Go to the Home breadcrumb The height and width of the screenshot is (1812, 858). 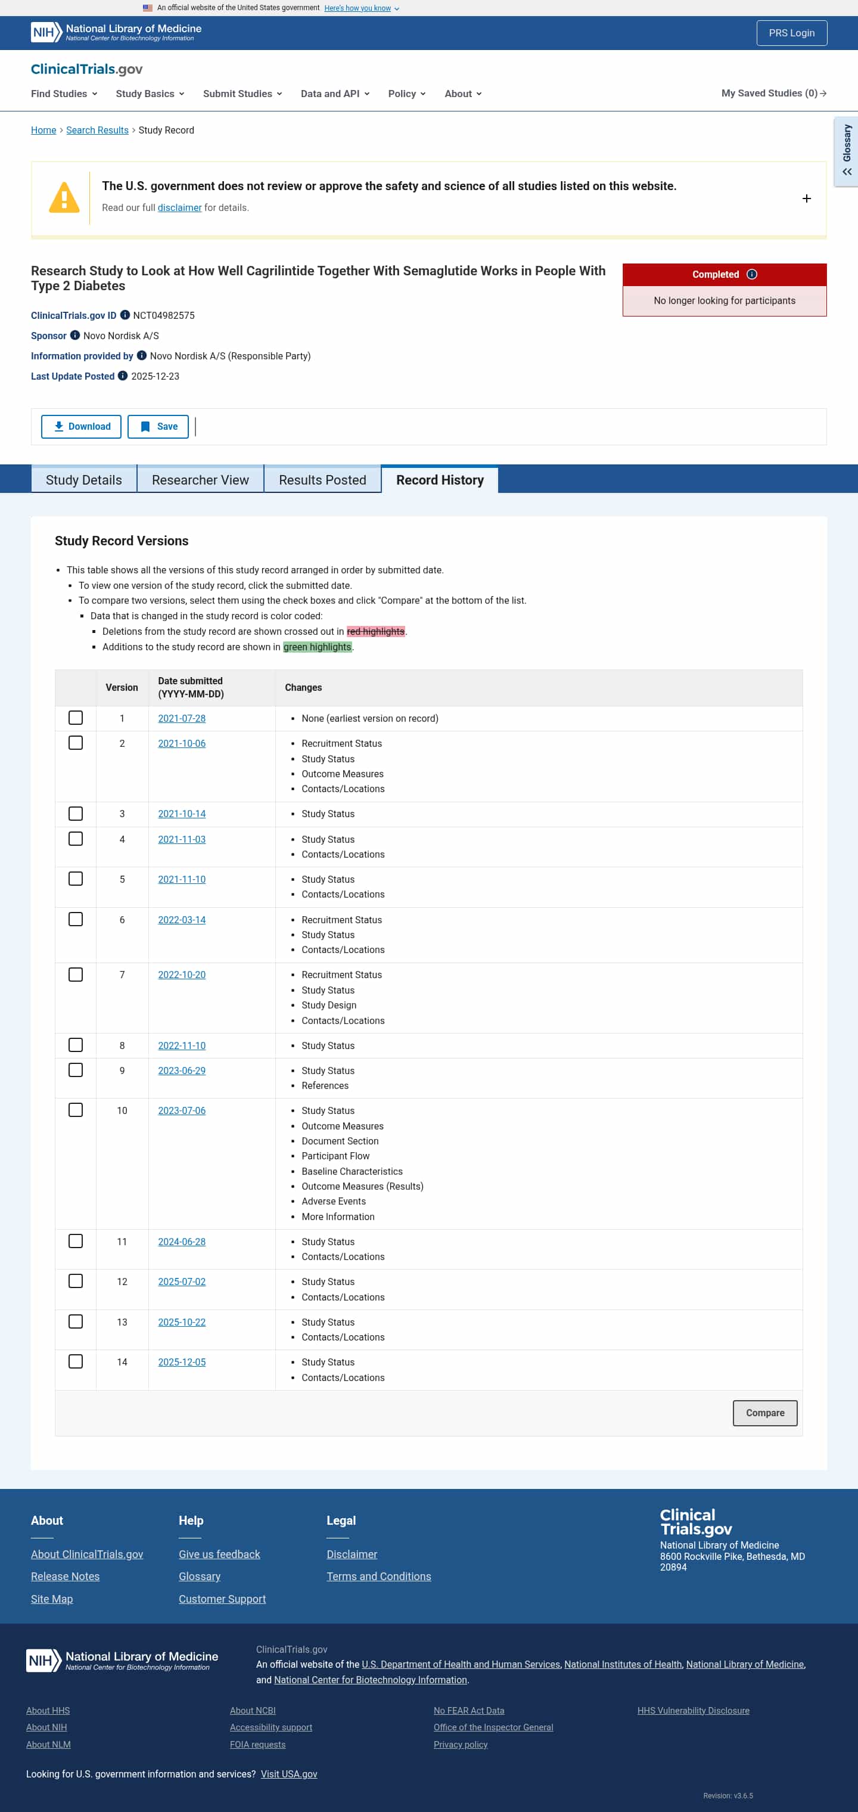click(43, 130)
